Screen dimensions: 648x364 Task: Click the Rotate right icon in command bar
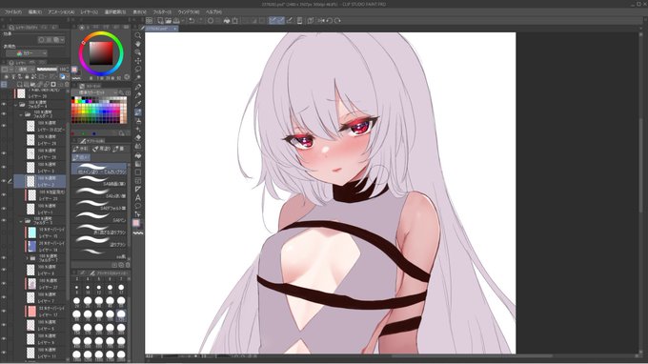point(337,20)
